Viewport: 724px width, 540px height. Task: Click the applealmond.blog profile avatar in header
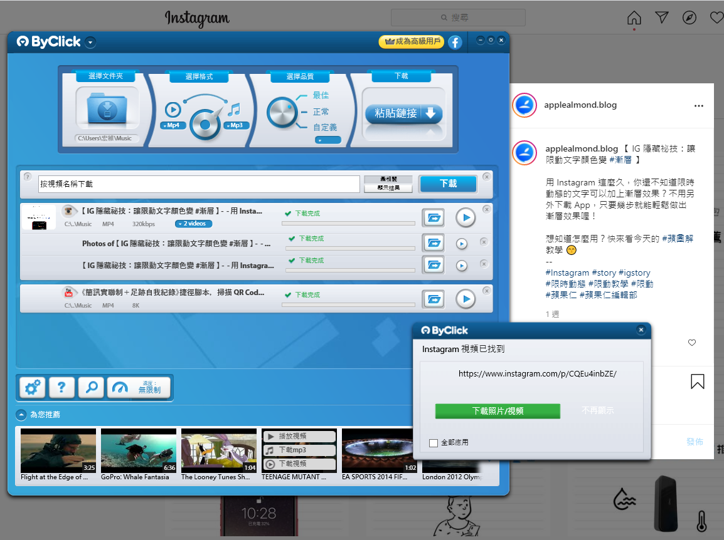click(x=524, y=105)
